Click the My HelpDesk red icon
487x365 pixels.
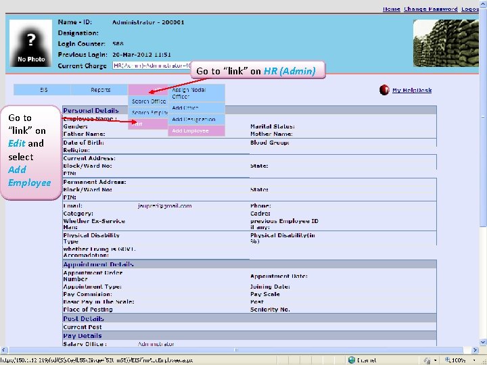tap(384, 90)
